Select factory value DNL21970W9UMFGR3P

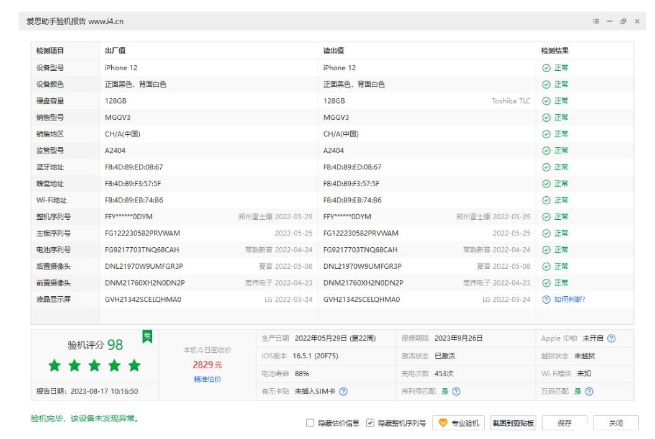(x=143, y=266)
